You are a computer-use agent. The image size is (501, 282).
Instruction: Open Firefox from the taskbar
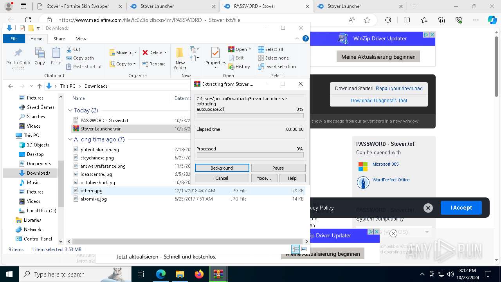(x=199, y=274)
